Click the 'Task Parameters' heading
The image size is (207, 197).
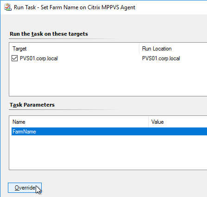32,105
